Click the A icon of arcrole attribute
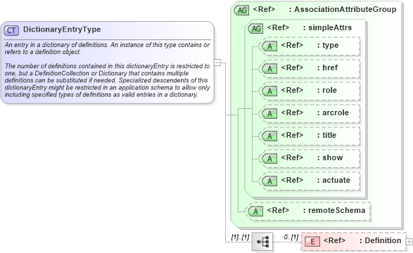 269,114
